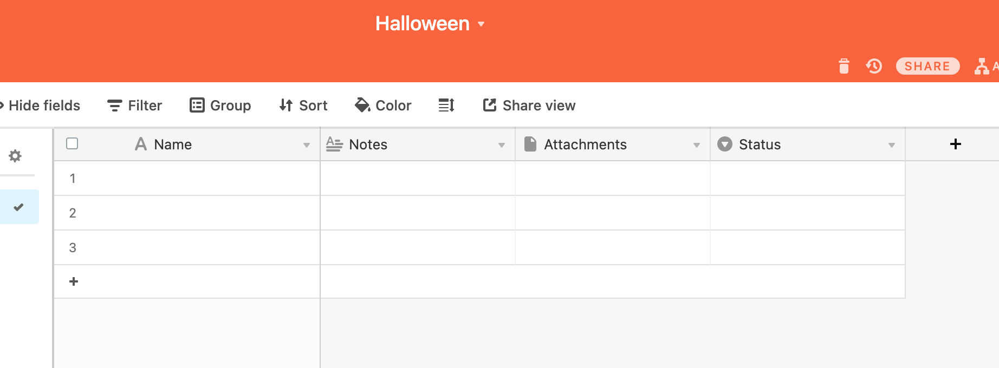Click row number 3
This screenshot has width=999, height=368.
point(73,248)
